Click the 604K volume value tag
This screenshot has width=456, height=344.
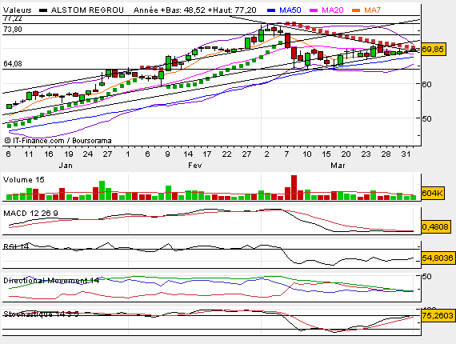pos(433,193)
